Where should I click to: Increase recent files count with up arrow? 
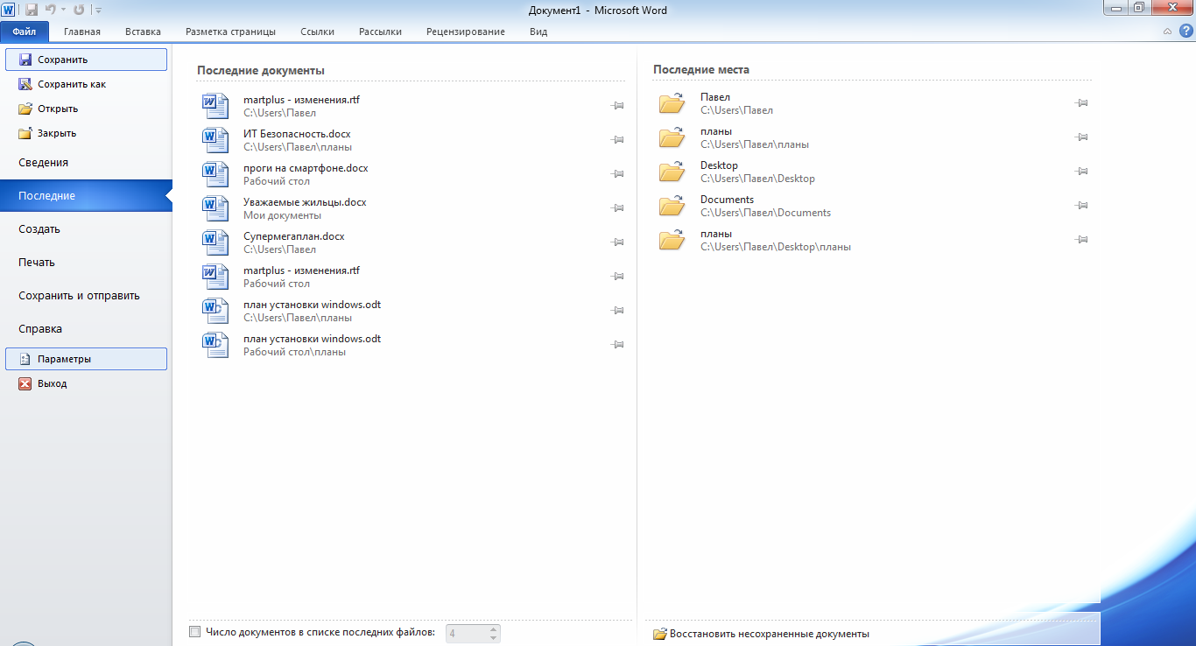pos(495,628)
